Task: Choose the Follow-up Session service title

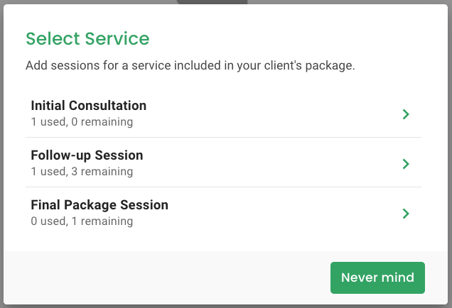Action: click(x=87, y=155)
